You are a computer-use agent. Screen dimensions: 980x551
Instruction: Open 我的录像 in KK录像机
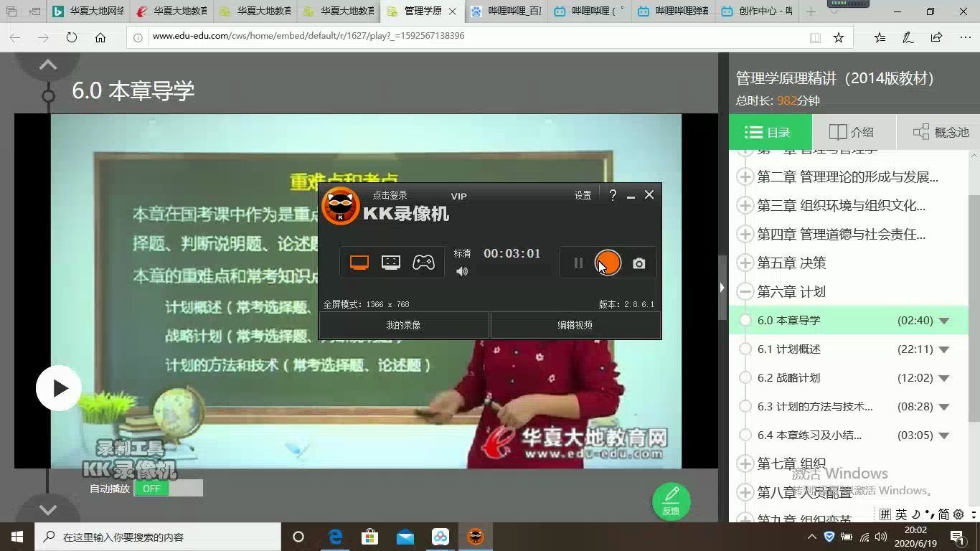405,324
